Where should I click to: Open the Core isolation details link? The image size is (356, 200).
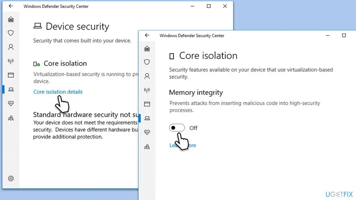pyautogui.click(x=58, y=92)
